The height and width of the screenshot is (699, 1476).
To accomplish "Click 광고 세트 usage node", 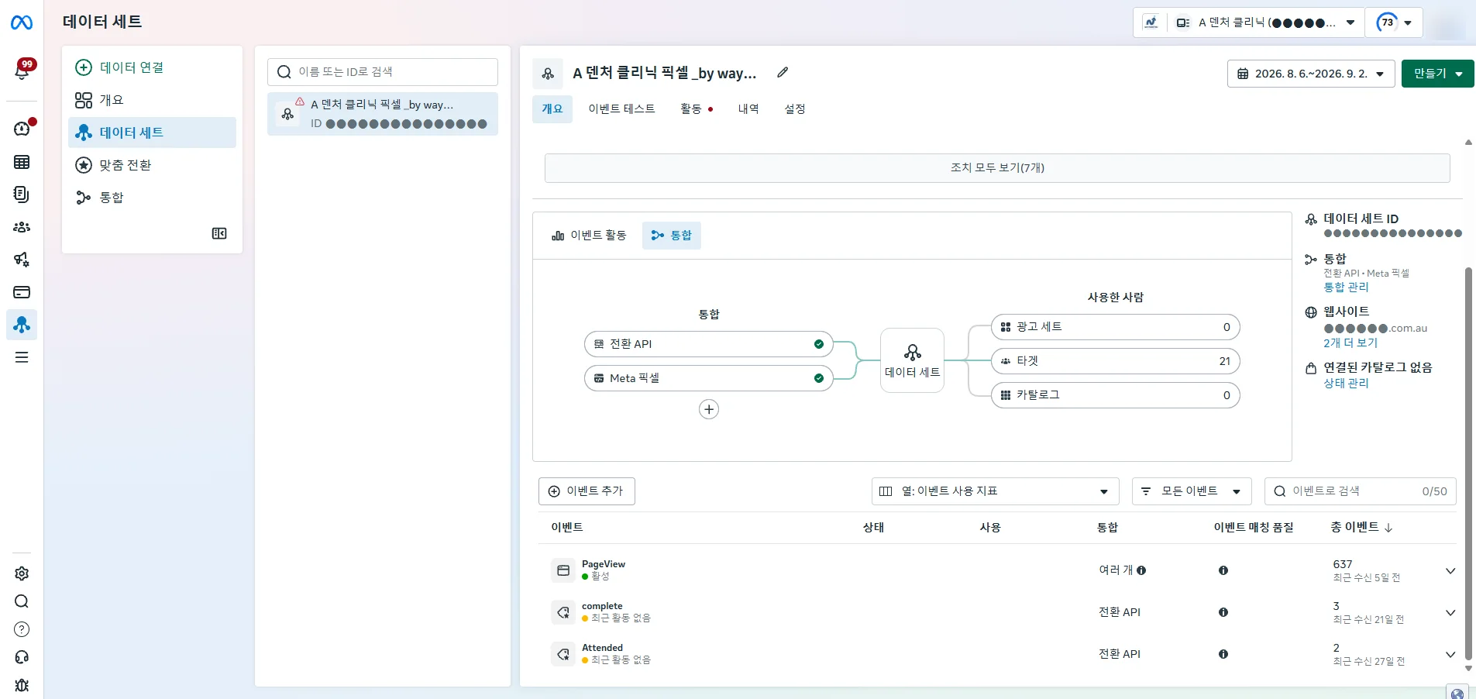I will tap(1116, 327).
